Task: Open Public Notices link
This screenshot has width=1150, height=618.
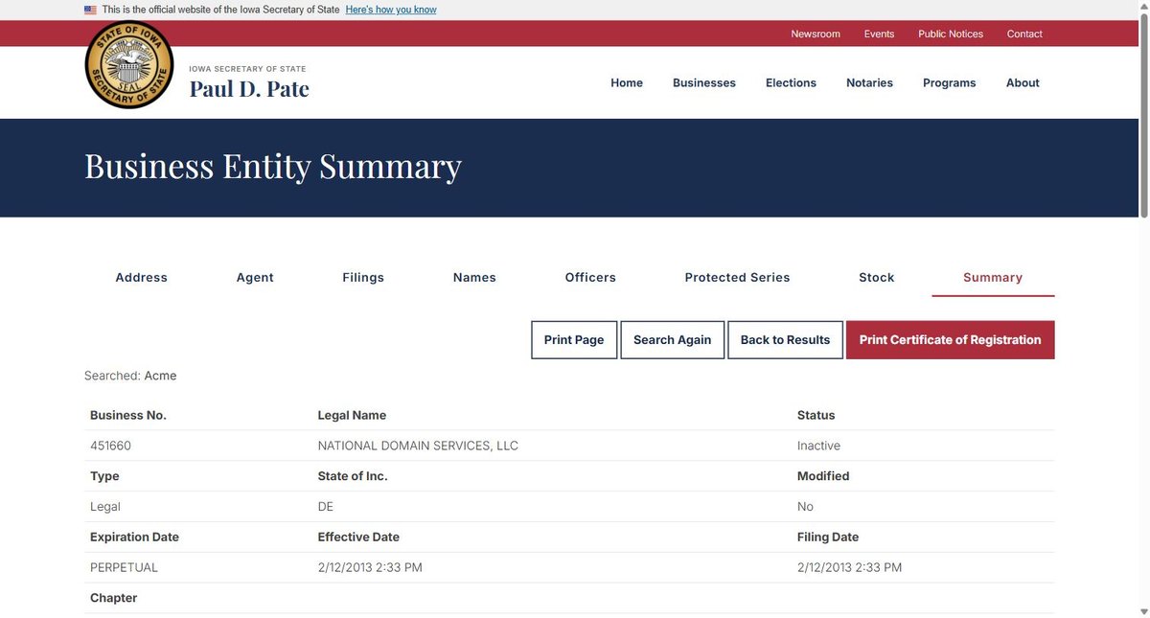Action: click(951, 34)
